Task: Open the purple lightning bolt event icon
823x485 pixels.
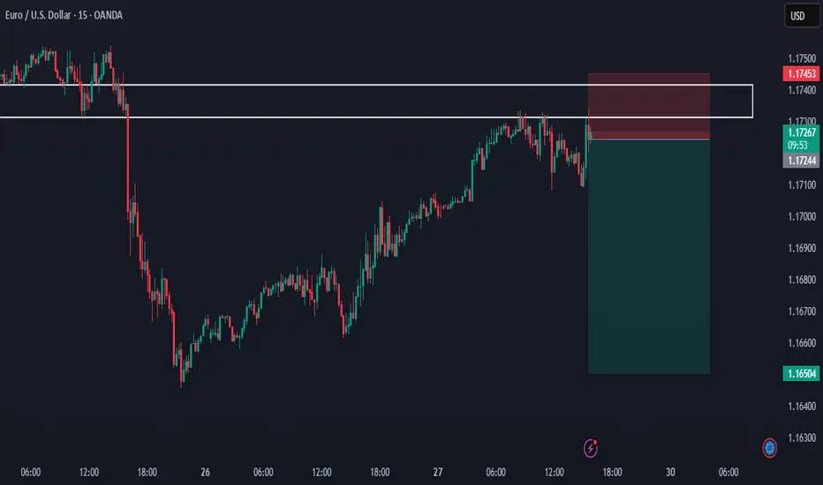Action: tap(591, 448)
